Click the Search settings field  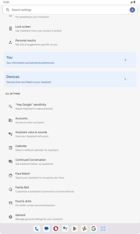70,10
